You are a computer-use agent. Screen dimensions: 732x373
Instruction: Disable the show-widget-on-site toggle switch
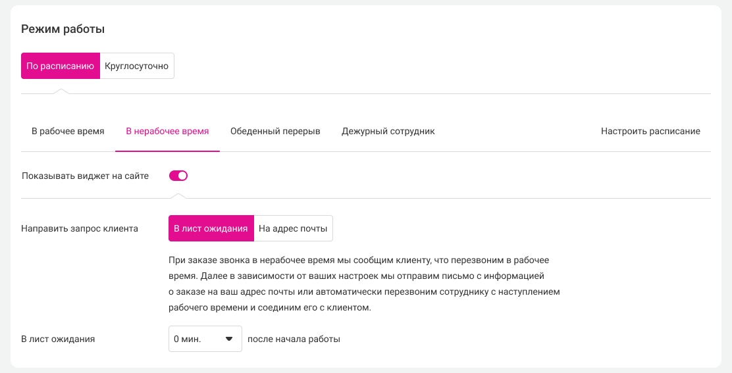[178, 176]
